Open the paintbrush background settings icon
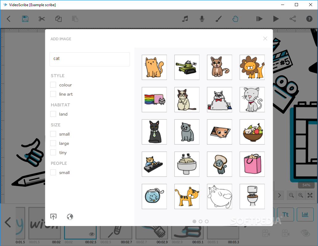 [x=219, y=19]
